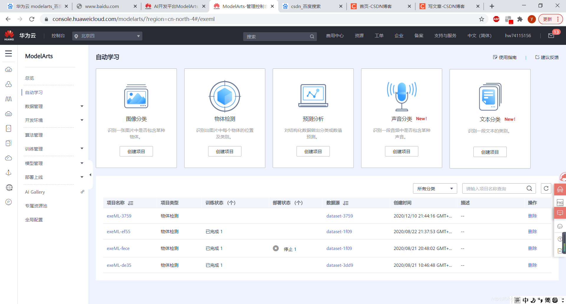Reload the page with browser refresh button

click(32, 19)
